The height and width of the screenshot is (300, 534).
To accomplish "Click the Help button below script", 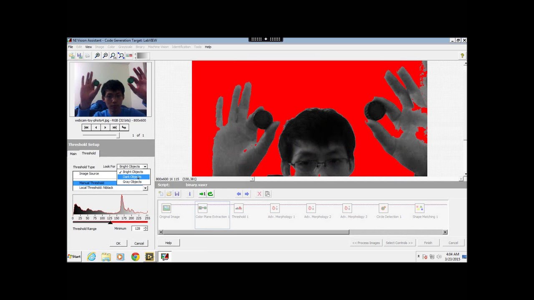I will point(169,243).
